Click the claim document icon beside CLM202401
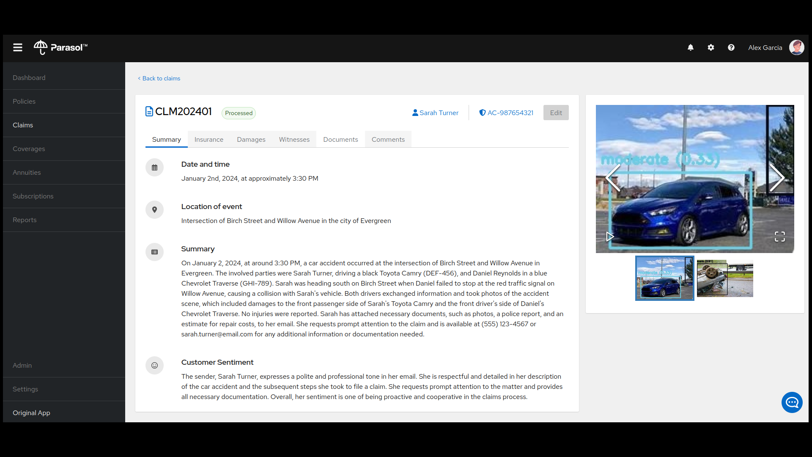 point(149,111)
